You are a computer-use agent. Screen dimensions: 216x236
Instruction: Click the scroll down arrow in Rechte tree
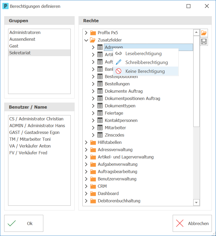[x=196, y=202]
